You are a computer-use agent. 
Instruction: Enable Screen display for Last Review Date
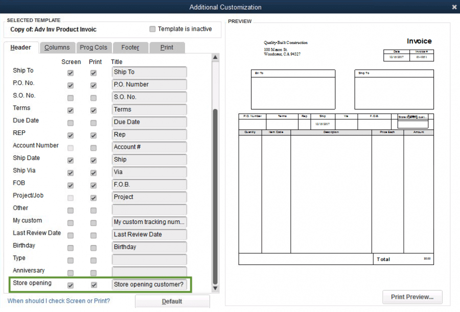coord(70,234)
